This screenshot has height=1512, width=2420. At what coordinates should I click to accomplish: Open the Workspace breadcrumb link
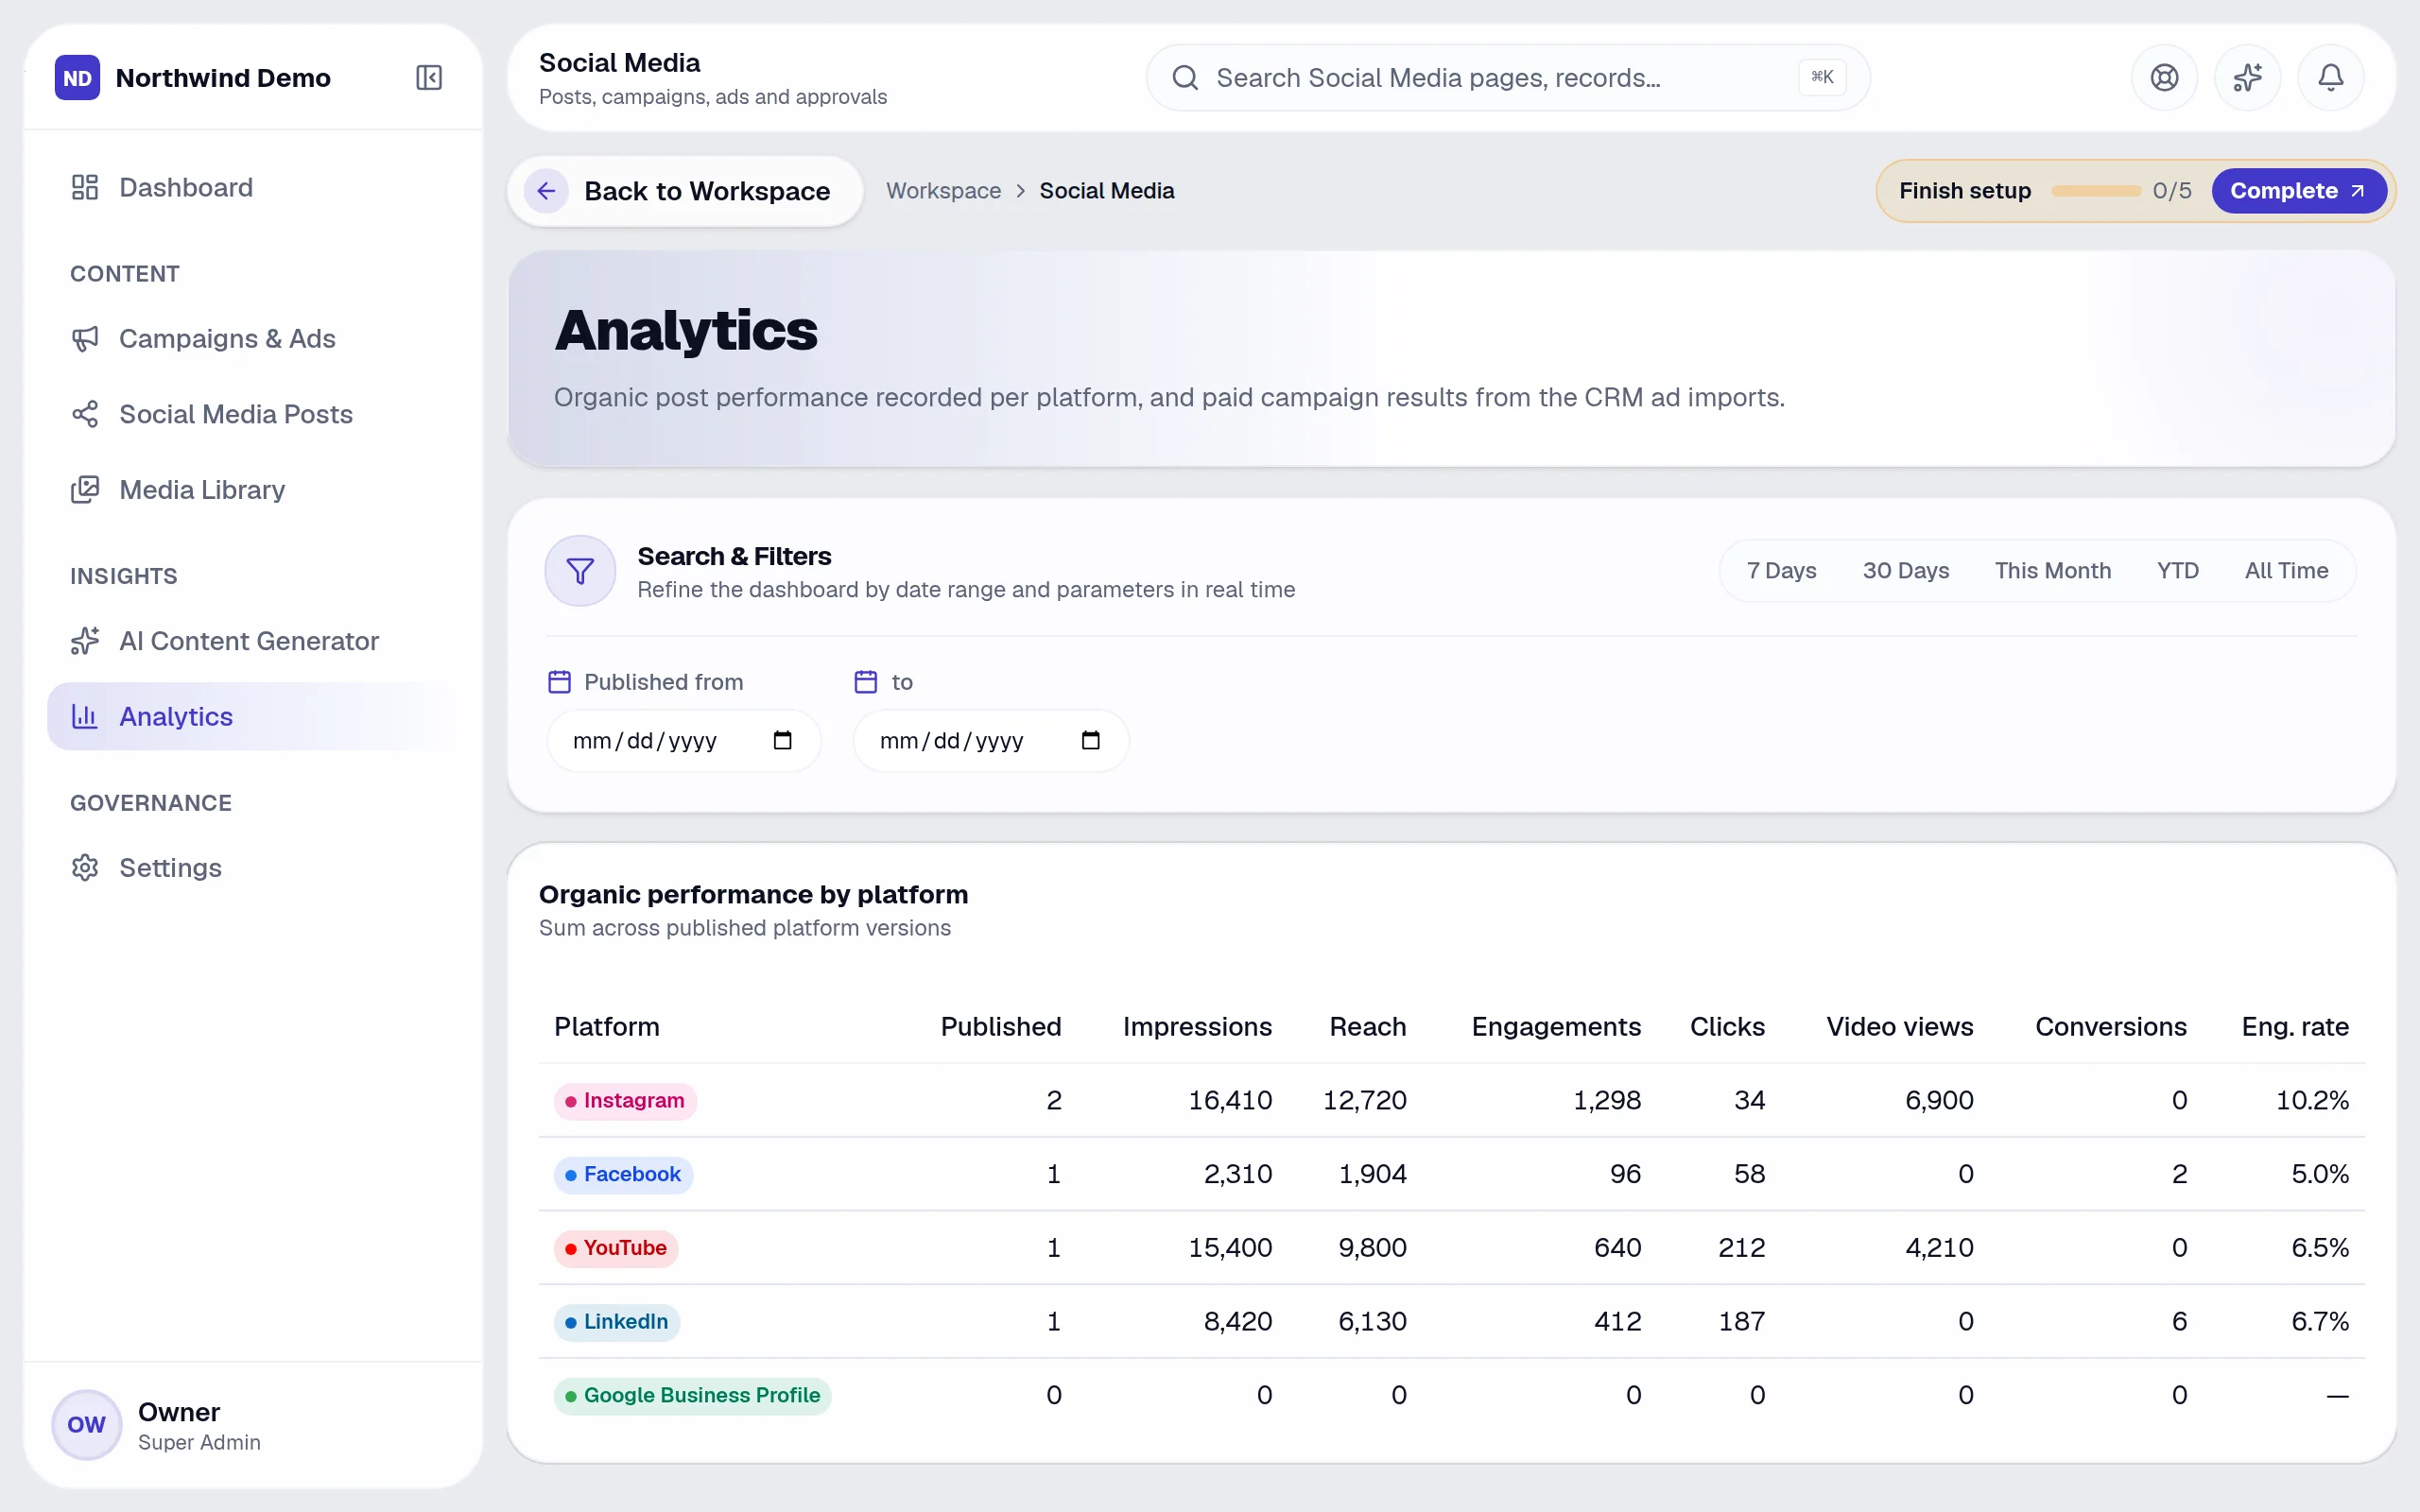tap(943, 191)
